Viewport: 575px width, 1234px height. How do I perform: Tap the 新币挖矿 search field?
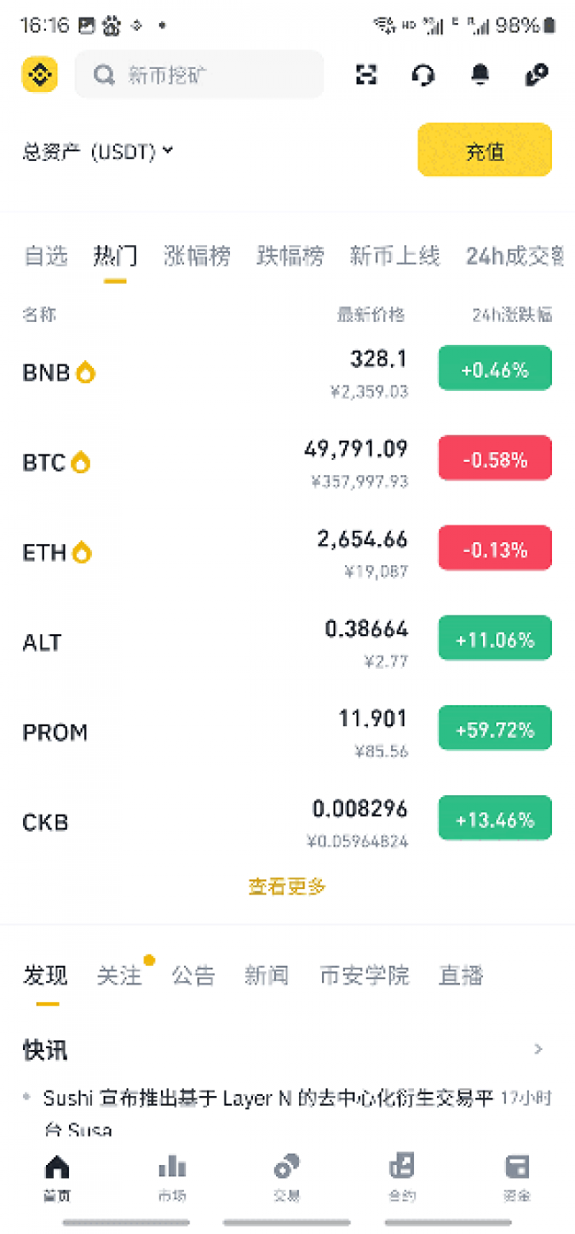199,75
